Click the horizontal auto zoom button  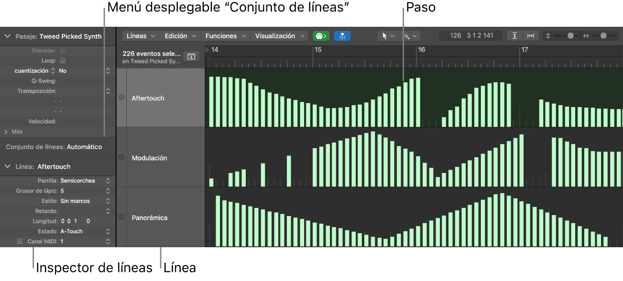[x=531, y=36]
